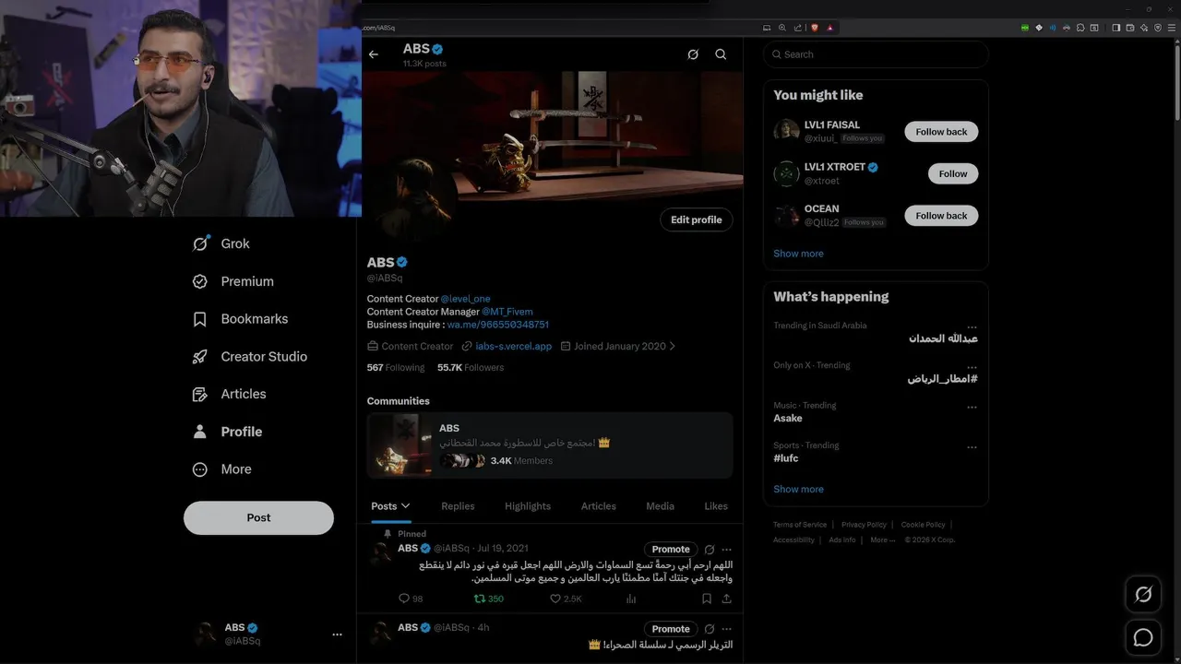1181x664 pixels.
Task: Open the @level_one mention link
Action: click(x=465, y=299)
